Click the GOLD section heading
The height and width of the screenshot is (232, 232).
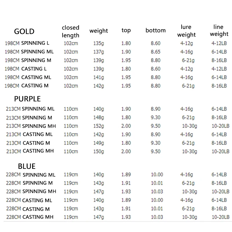coord(24,31)
